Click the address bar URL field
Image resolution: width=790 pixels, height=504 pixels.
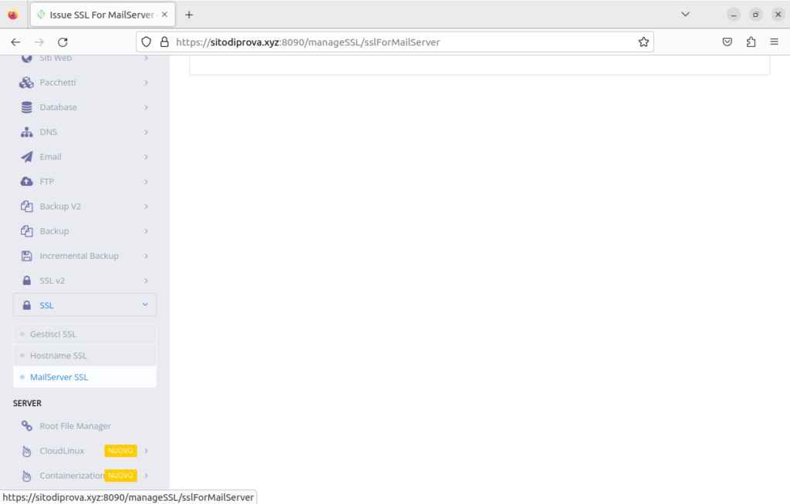coord(395,42)
